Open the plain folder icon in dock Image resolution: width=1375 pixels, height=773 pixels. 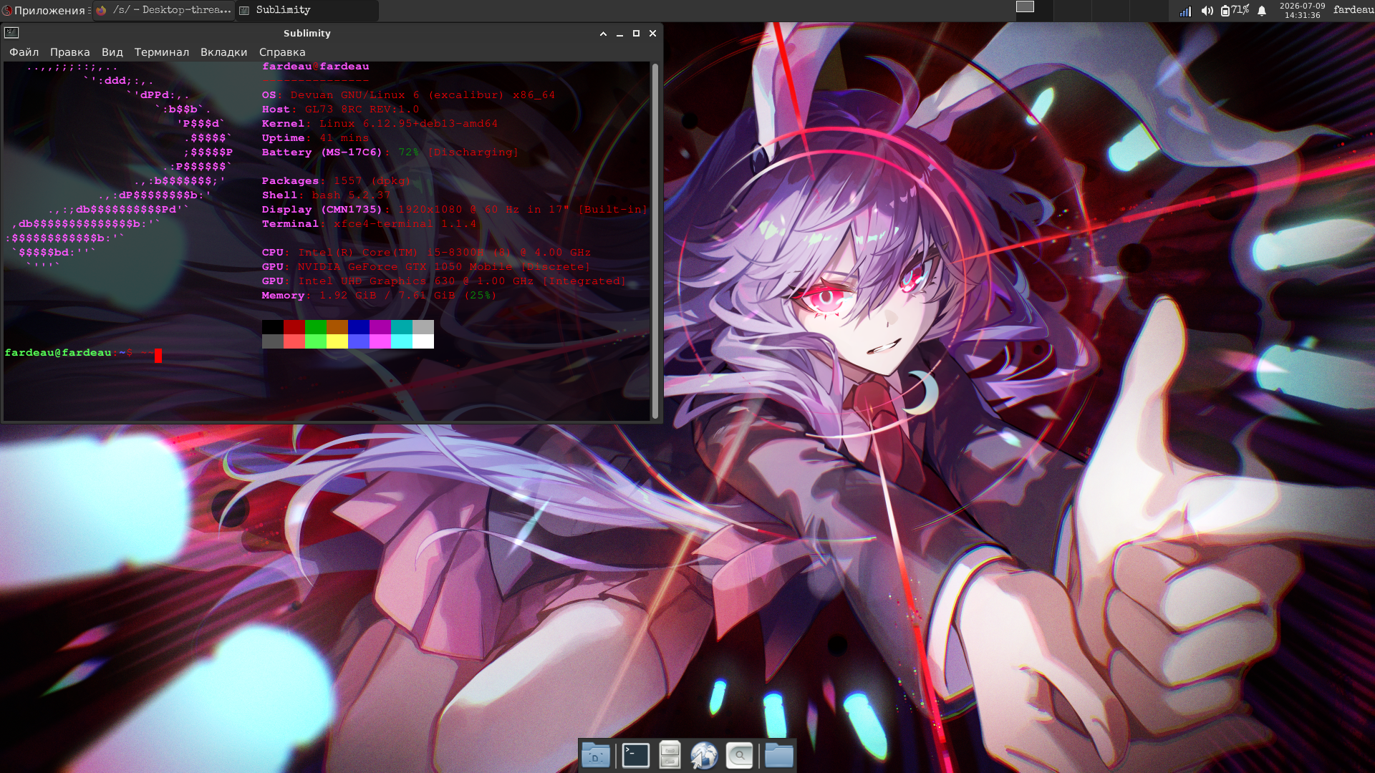pyautogui.click(x=778, y=755)
